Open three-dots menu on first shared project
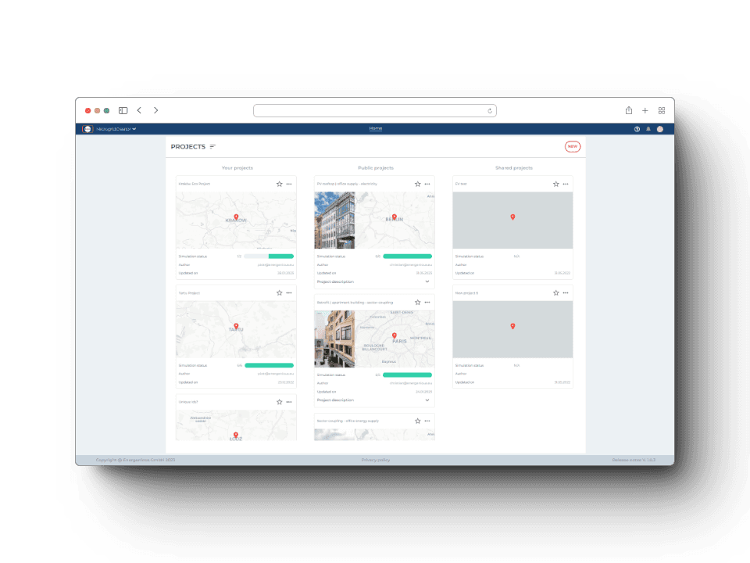Viewport: 750px width, 563px height. (x=566, y=184)
